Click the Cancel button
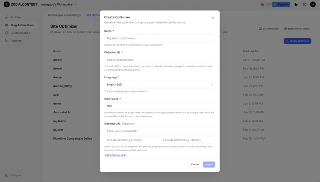Viewport: 320px width, 182px height. pyautogui.click(x=195, y=164)
